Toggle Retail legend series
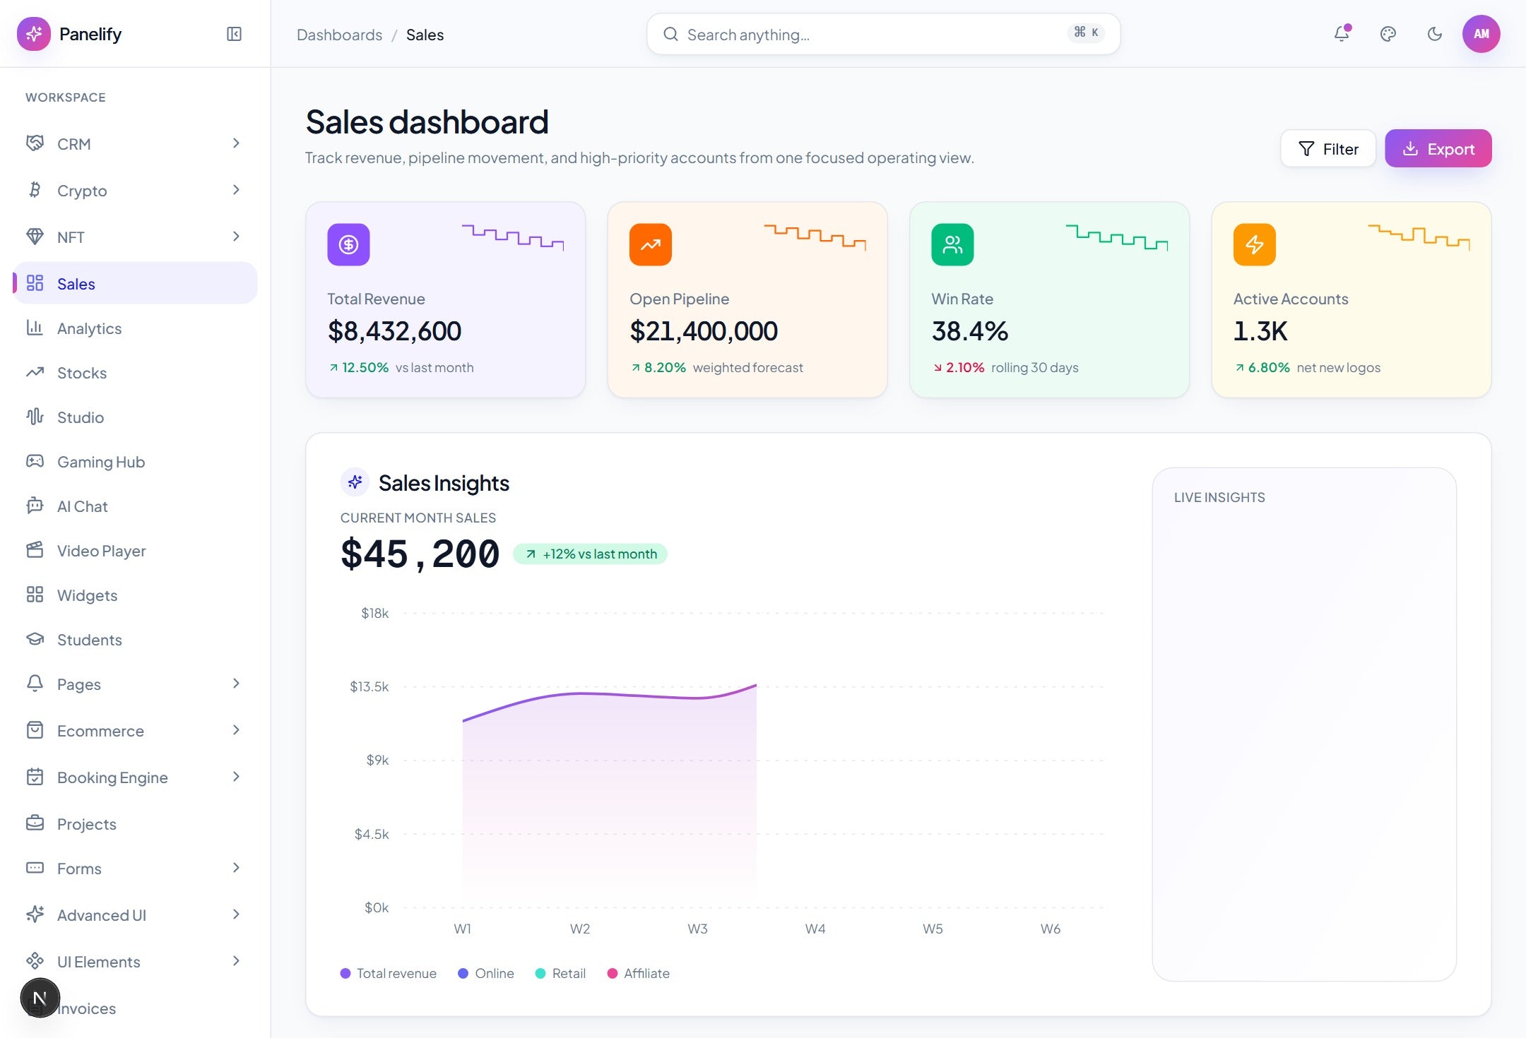The height and width of the screenshot is (1038, 1526). click(x=561, y=973)
